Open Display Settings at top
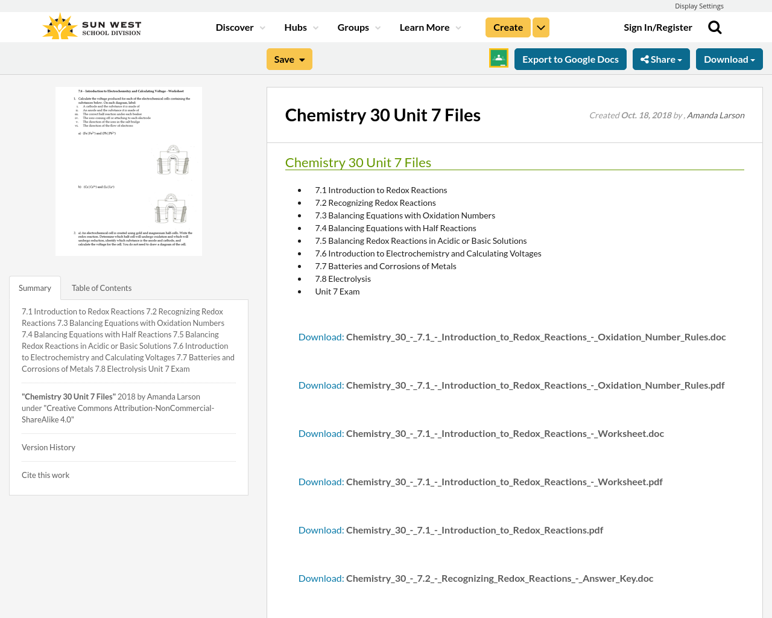 pos(699,6)
